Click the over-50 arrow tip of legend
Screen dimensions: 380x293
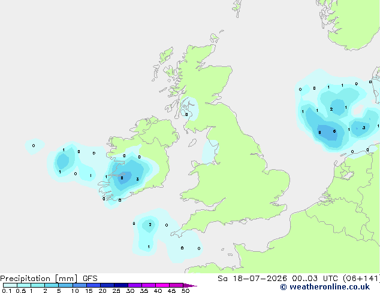[190, 285]
